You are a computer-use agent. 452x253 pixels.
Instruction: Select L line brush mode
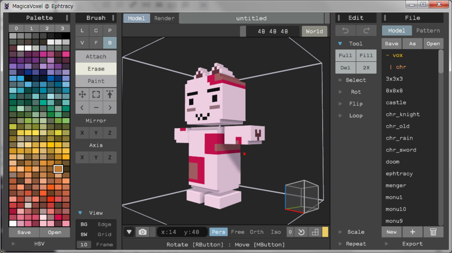coord(82,30)
